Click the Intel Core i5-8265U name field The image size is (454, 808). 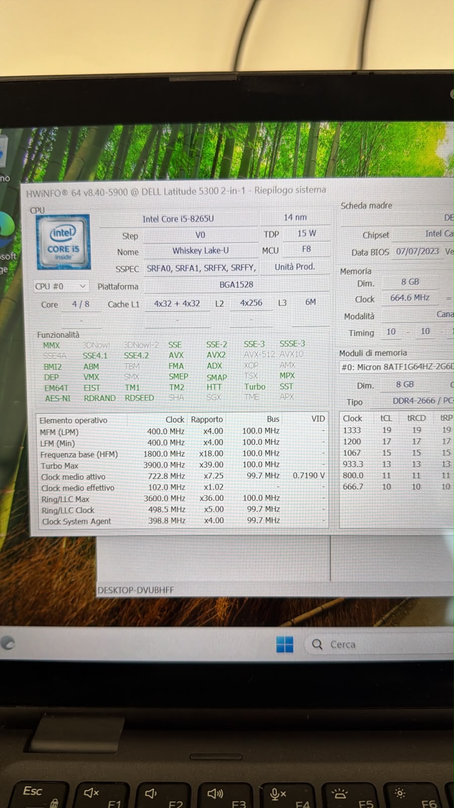click(x=178, y=219)
